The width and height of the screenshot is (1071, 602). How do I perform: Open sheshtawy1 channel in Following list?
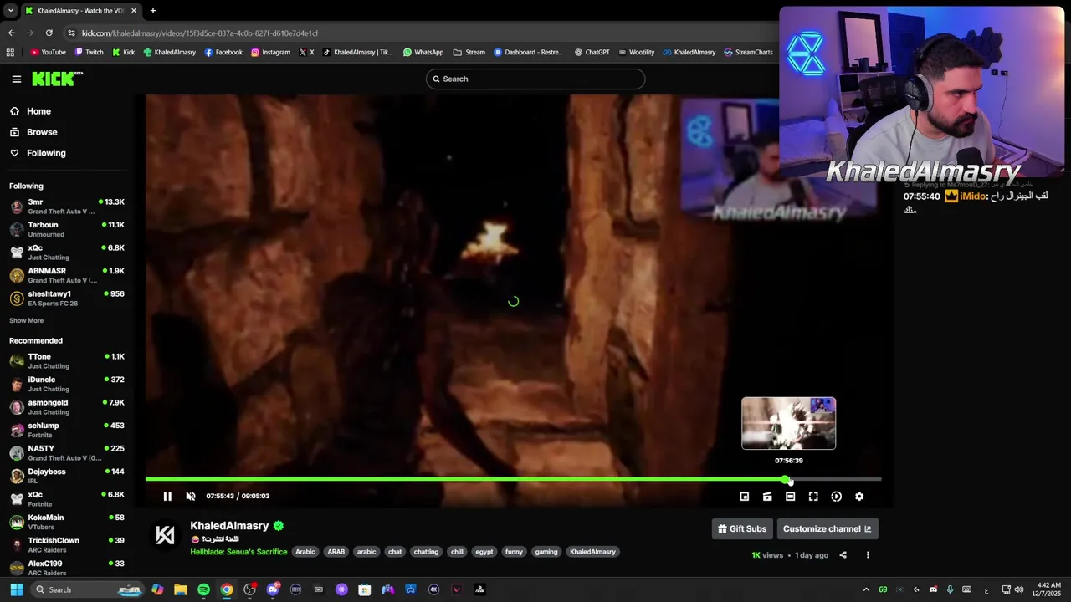(67, 298)
